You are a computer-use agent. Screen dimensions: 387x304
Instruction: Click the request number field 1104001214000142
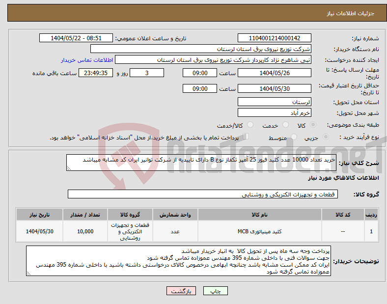[x=274, y=38]
